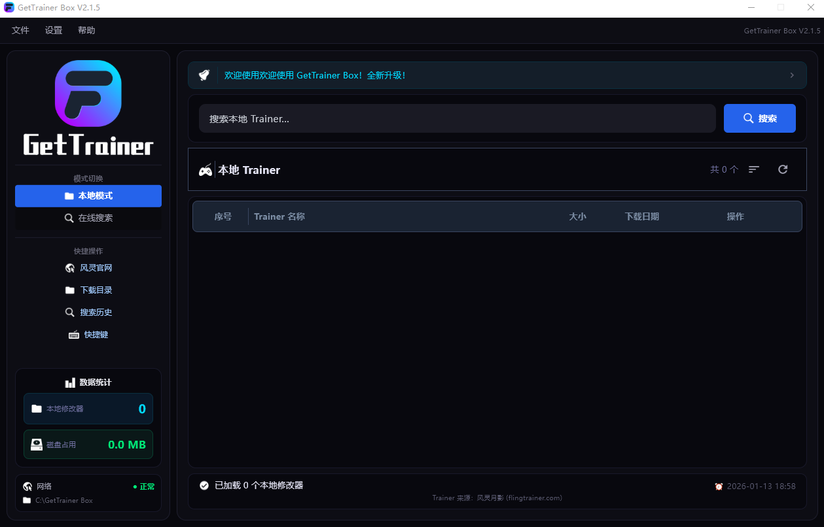824x527 pixels.
Task: Focus the 搜索本地 Trainer input field
Action: click(x=457, y=118)
